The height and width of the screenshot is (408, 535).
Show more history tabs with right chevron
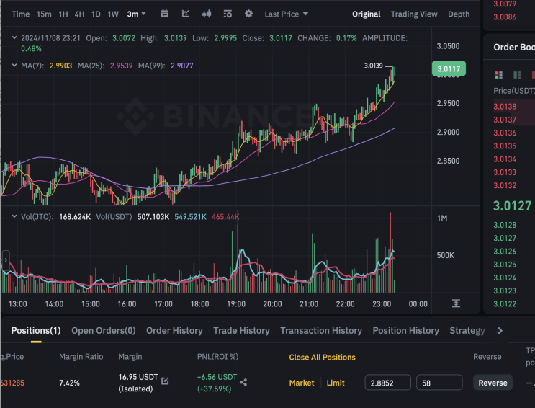pos(500,330)
